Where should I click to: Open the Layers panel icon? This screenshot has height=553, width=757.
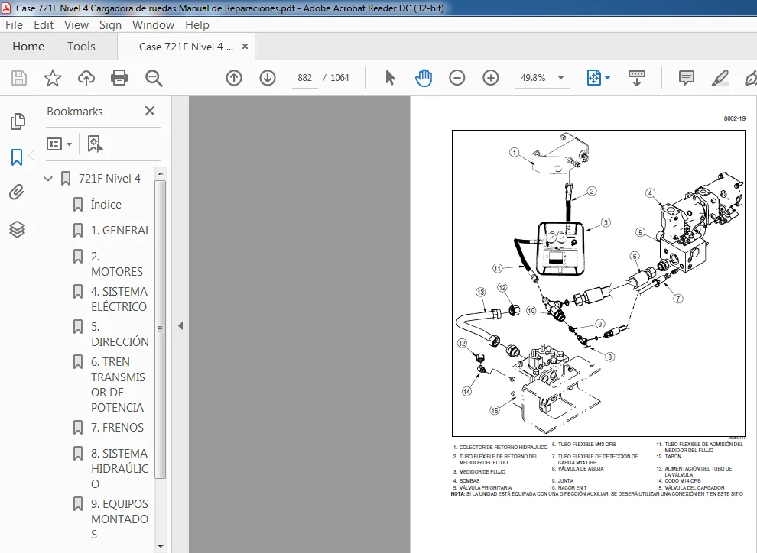(x=17, y=229)
